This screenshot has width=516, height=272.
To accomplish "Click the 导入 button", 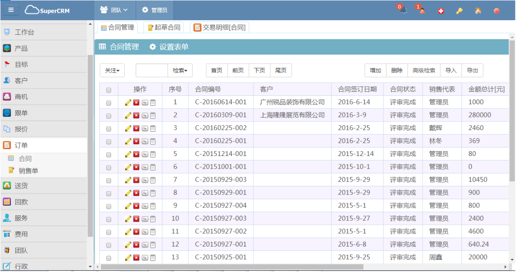I will 451,70.
